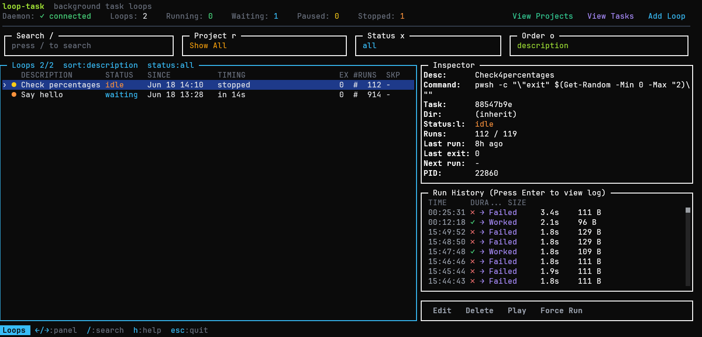Click orange status dot of Say hello
Image resolution: width=702 pixels, height=337 pixels.
click(x=14, y=94)
